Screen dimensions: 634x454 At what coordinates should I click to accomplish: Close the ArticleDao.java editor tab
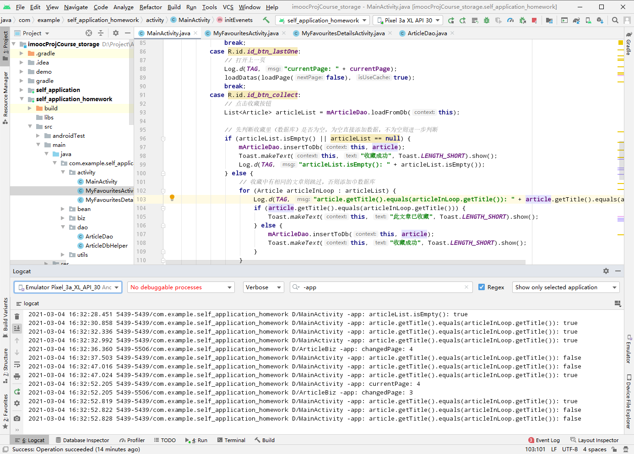click(452, 33)
